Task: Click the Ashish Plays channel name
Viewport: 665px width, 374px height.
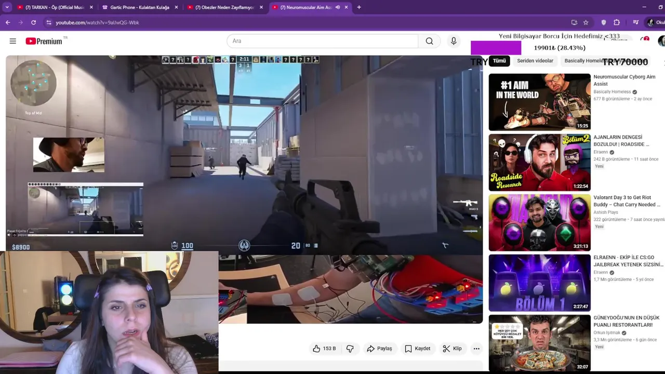Action: pyautogui.click(x=606, y=212)
